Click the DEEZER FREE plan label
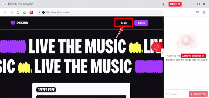Viewport: 209px width, 98px height. (x=46, y=90)
